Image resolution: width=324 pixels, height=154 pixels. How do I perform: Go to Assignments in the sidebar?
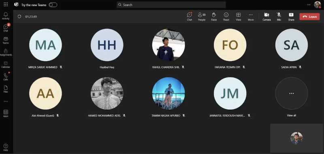6,52
